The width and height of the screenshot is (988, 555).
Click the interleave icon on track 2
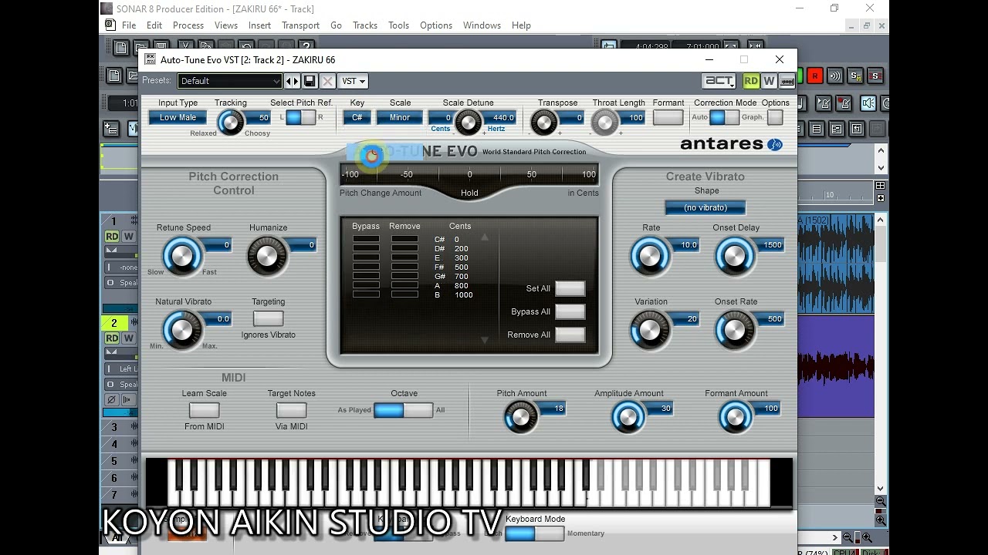127,400
